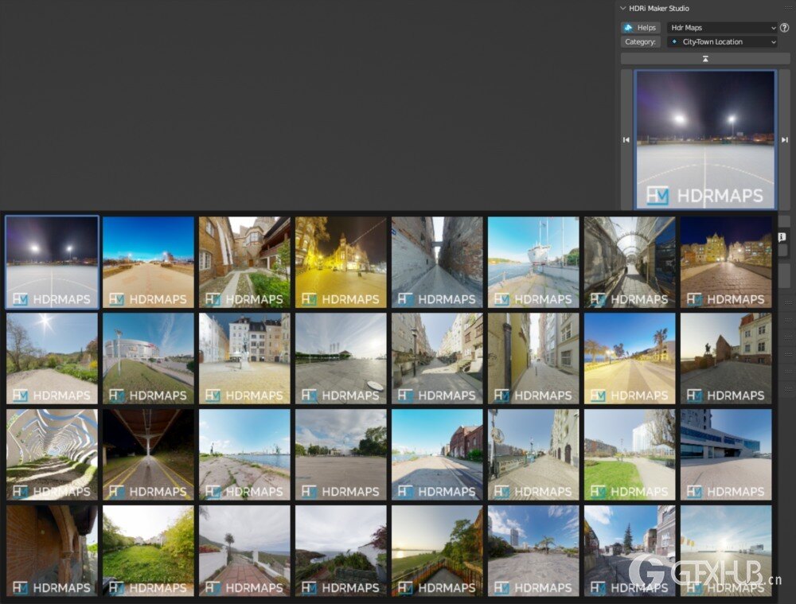Click the blue droplet icon on the Helps button
Viewport: 796px width, 604px height.
click(x=630, y=27)
